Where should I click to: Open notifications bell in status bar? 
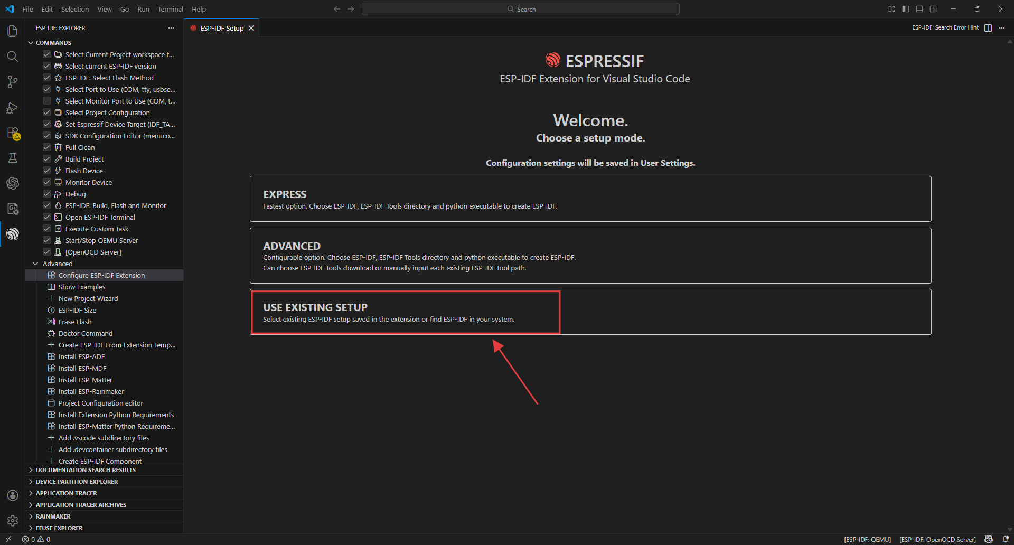(x=1006, y=539)
